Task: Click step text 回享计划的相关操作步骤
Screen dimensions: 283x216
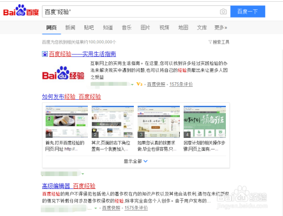Action: [x=205, y=146]
